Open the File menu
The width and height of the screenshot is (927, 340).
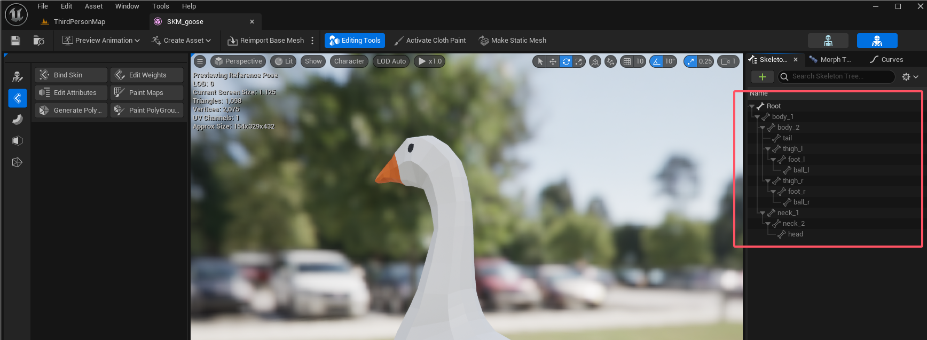43,6
